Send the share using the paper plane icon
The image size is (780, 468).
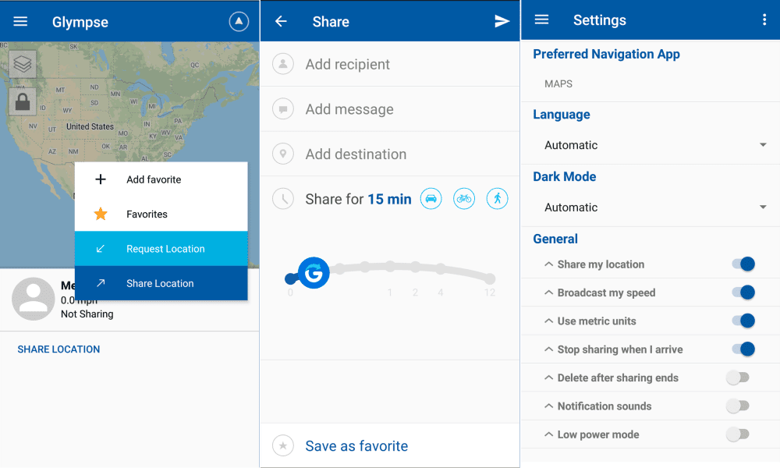tap(502, 22)
